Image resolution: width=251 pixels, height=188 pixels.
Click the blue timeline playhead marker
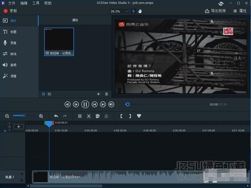49,124
